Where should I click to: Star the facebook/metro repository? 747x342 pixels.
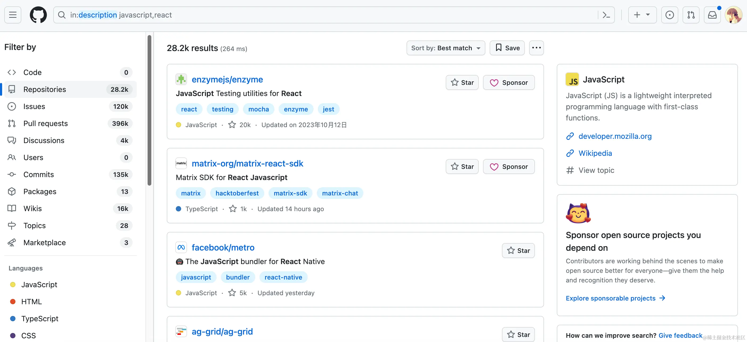coord(518,251)
